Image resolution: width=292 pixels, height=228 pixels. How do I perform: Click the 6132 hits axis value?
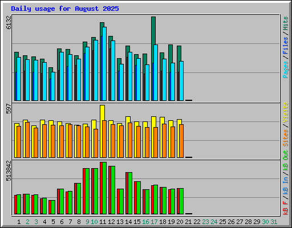click(9, 22)
